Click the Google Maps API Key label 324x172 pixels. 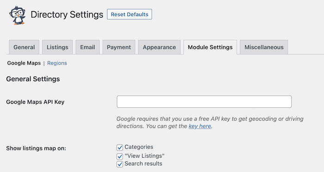click(35, 102)
